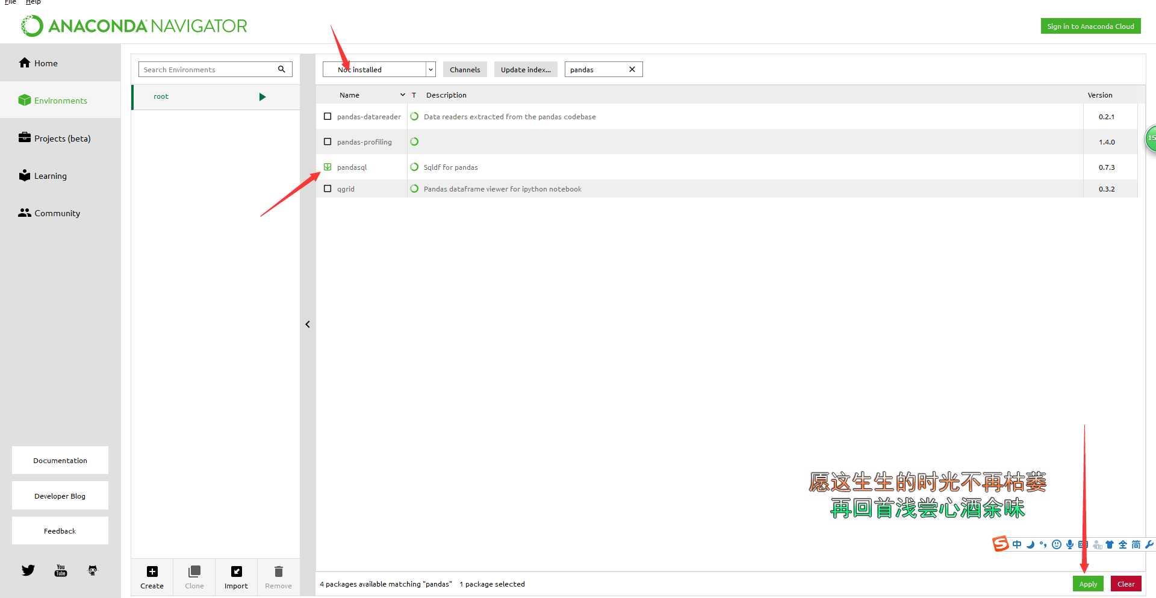The height and width of the screenshot is (598, 1156).
Task: Click version 1.4.0 of pandas-profiling
Action: point(1107,142)
